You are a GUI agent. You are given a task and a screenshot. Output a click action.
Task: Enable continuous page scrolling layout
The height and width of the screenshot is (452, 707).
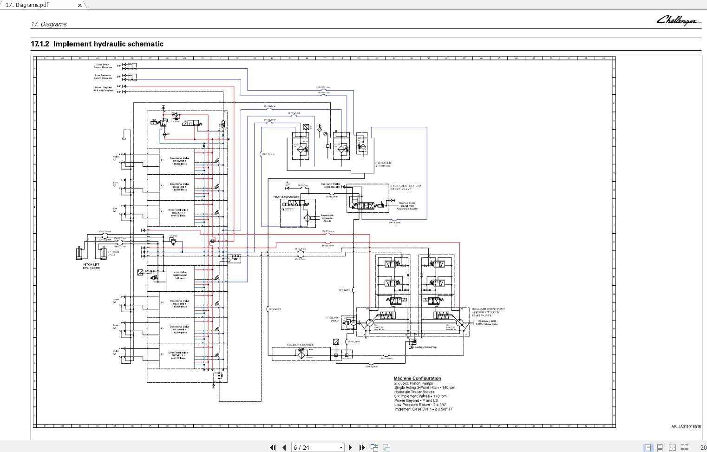point(660,447)
